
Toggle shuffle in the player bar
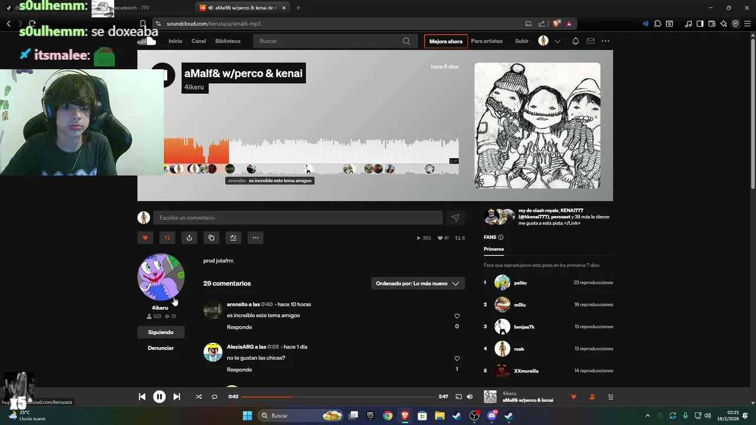(198, 397)
